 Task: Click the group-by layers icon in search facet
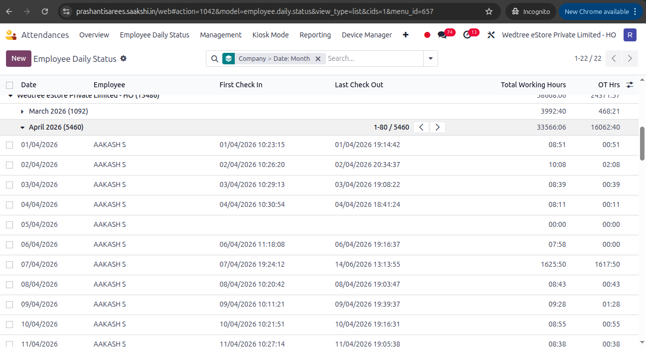[x=228, y=58]
